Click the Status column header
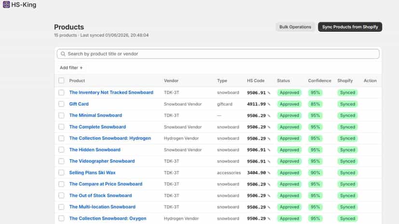Image resolution: width=399 pixels, height=224 pixels. (283, 80)
